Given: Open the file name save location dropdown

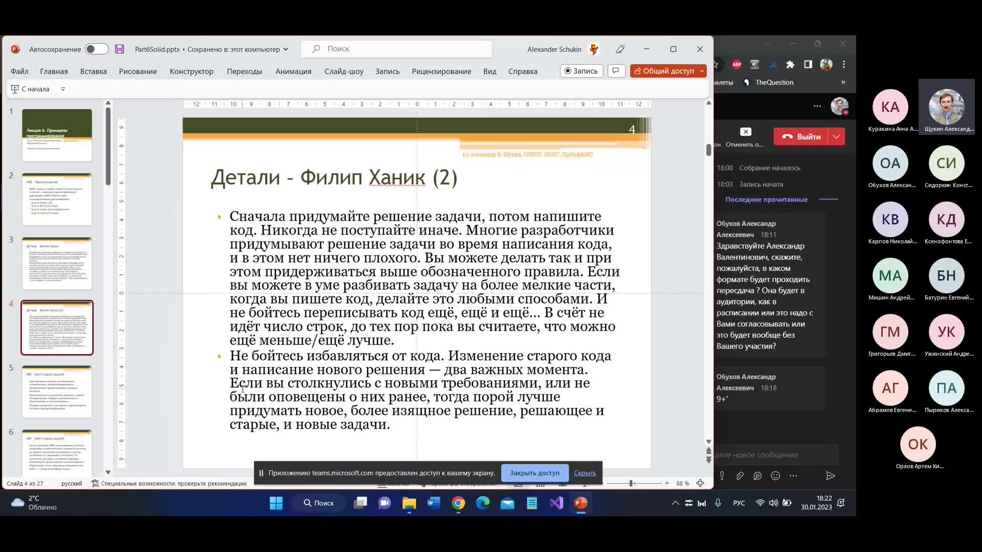Looking at the screenshot, I should 285,49.
